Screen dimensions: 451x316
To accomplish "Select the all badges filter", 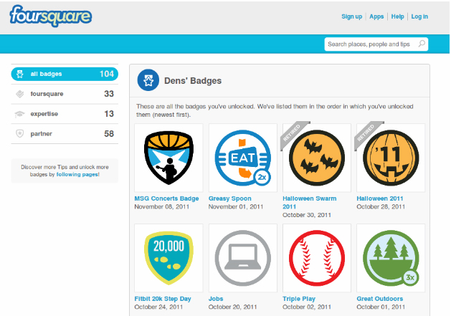I will click(x=65, y=74).
